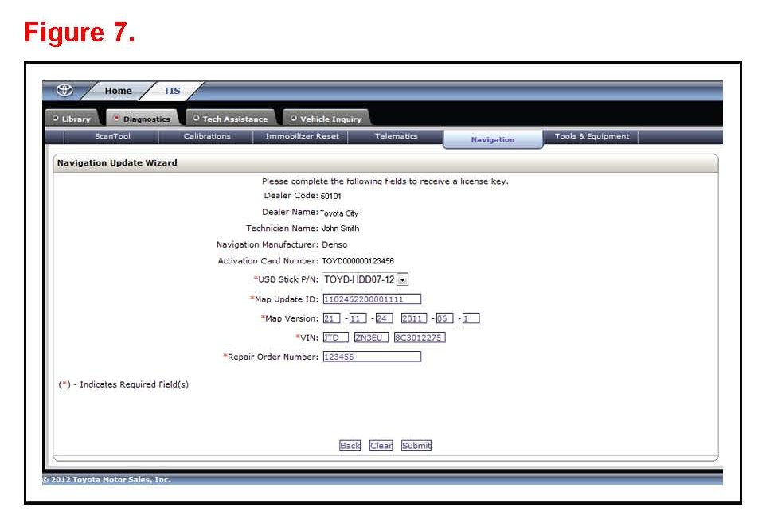Viewport: 758px width, 519px height.
Task: Select the TIS tab
Action: tap(172, 91)
